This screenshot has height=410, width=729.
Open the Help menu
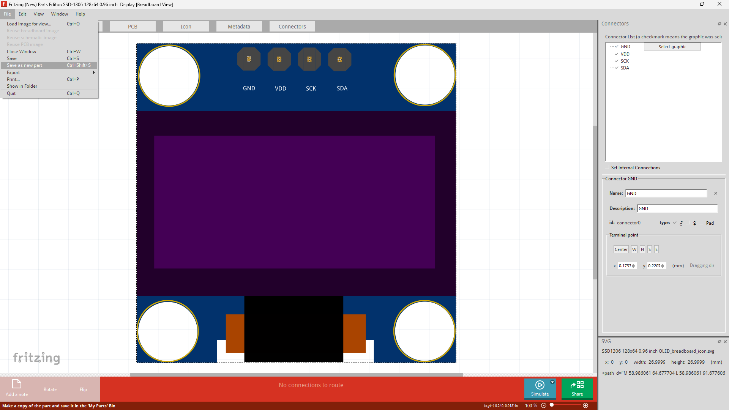(80, 14)
